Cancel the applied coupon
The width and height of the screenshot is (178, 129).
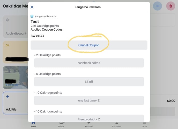(89, 45)
